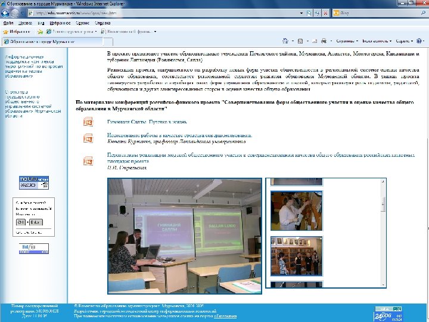This screenshot has height=322, width=429.
Task: Expand the address bar history dropdown
Action: tap(301, 13)
